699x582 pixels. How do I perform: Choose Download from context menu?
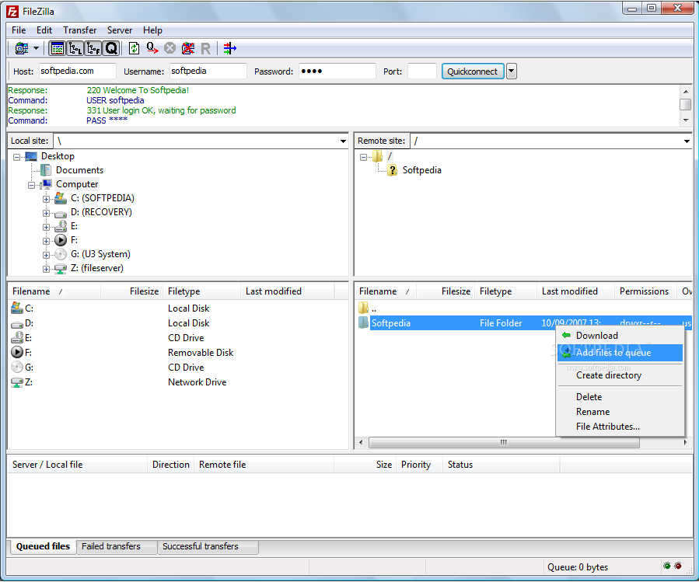[x=620, y=336]
